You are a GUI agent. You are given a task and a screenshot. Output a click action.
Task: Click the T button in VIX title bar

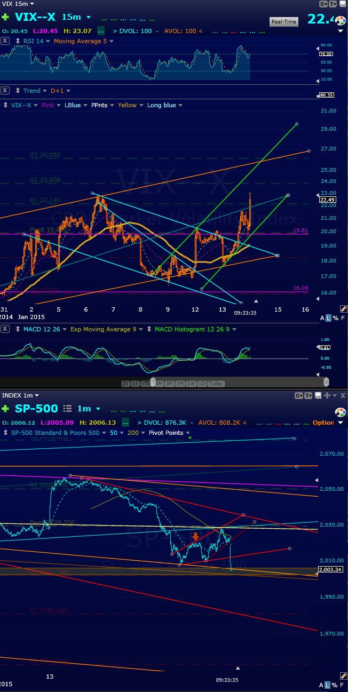(x=333, y=4)
